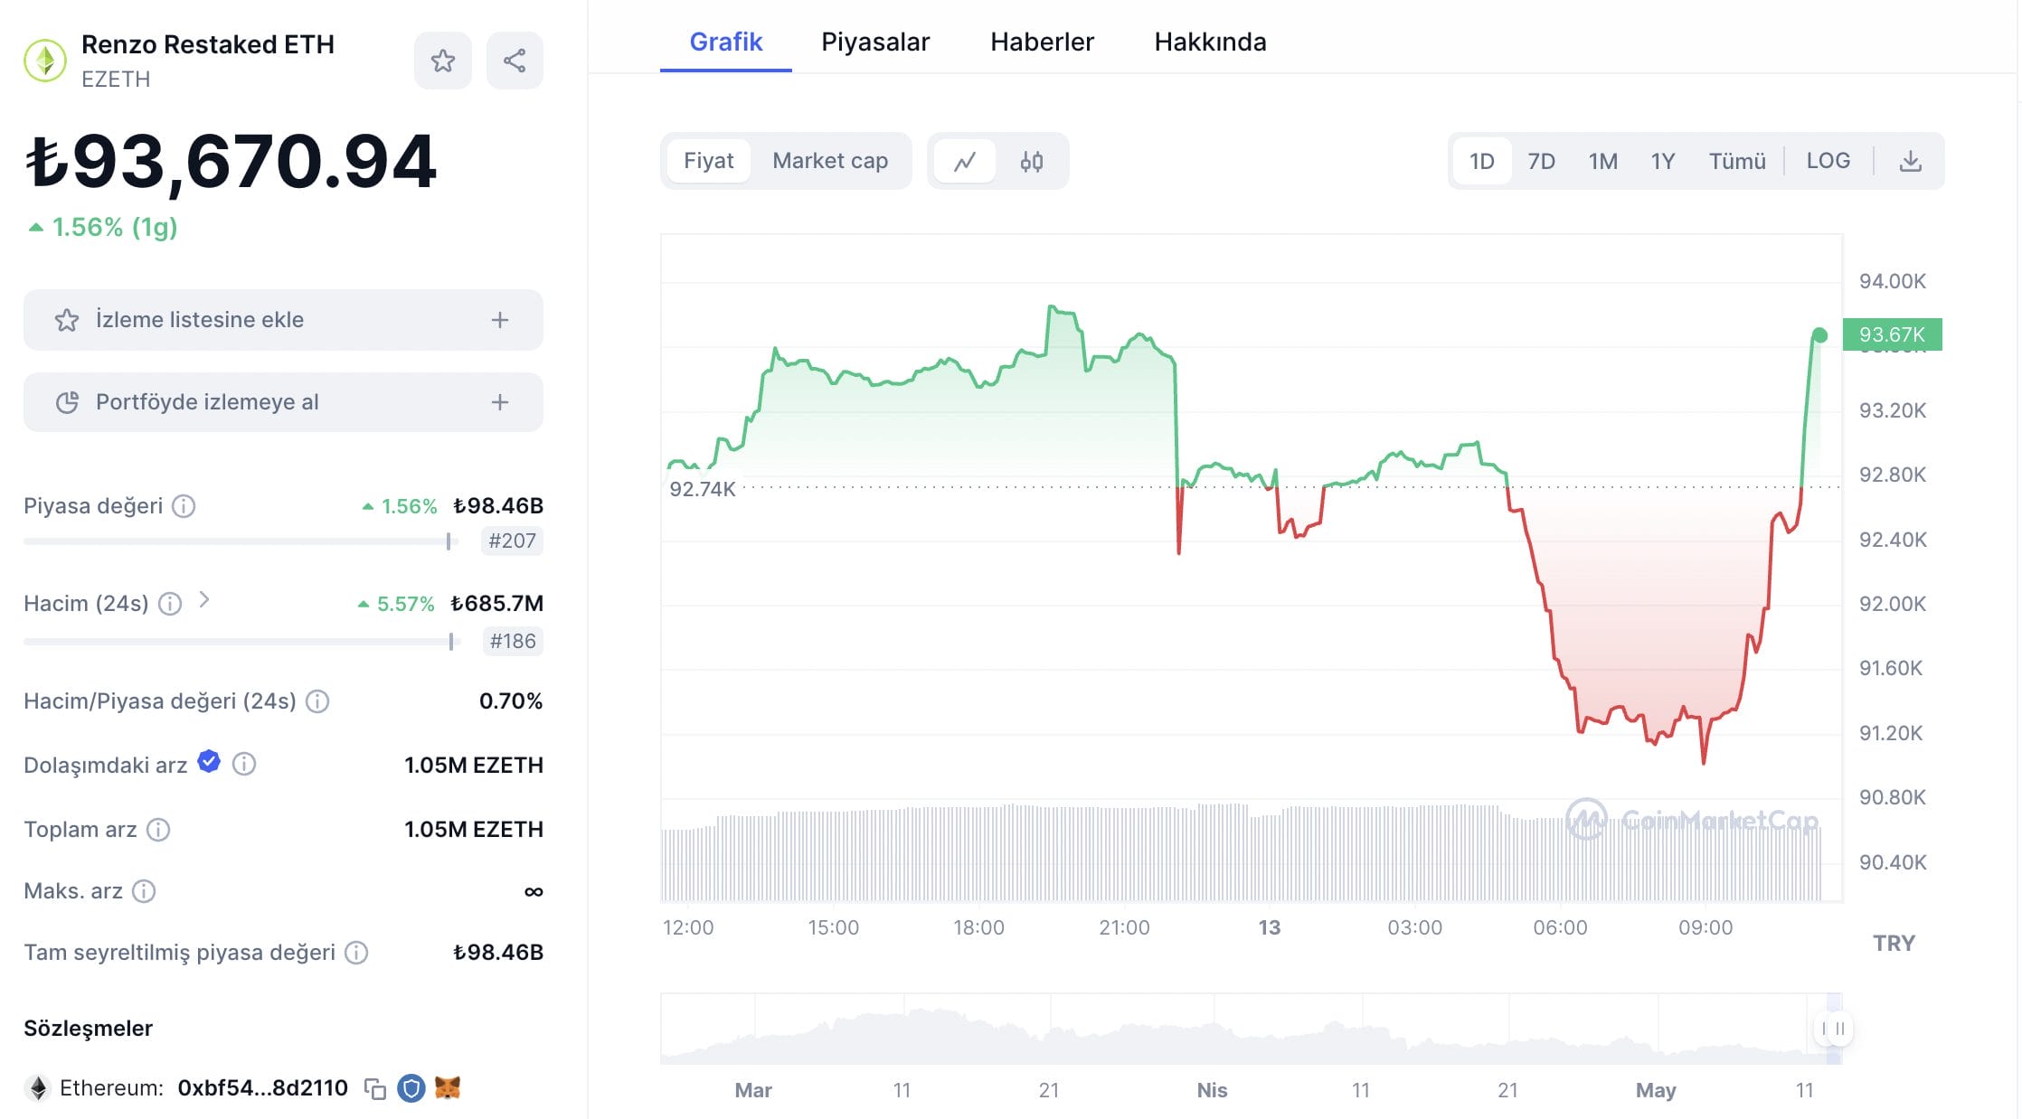Select the line chart icon
This screenshot has height=1119, width=2022.
[x=964, y=161]
